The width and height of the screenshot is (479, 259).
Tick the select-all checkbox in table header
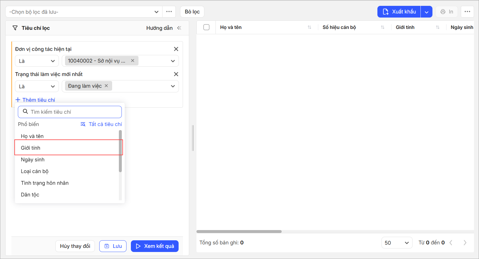pos(206,27)
